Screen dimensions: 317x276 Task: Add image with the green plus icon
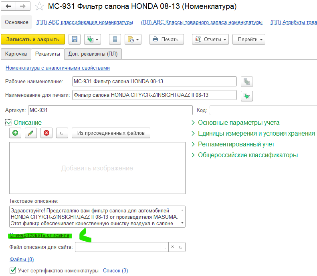click(15, 133)
